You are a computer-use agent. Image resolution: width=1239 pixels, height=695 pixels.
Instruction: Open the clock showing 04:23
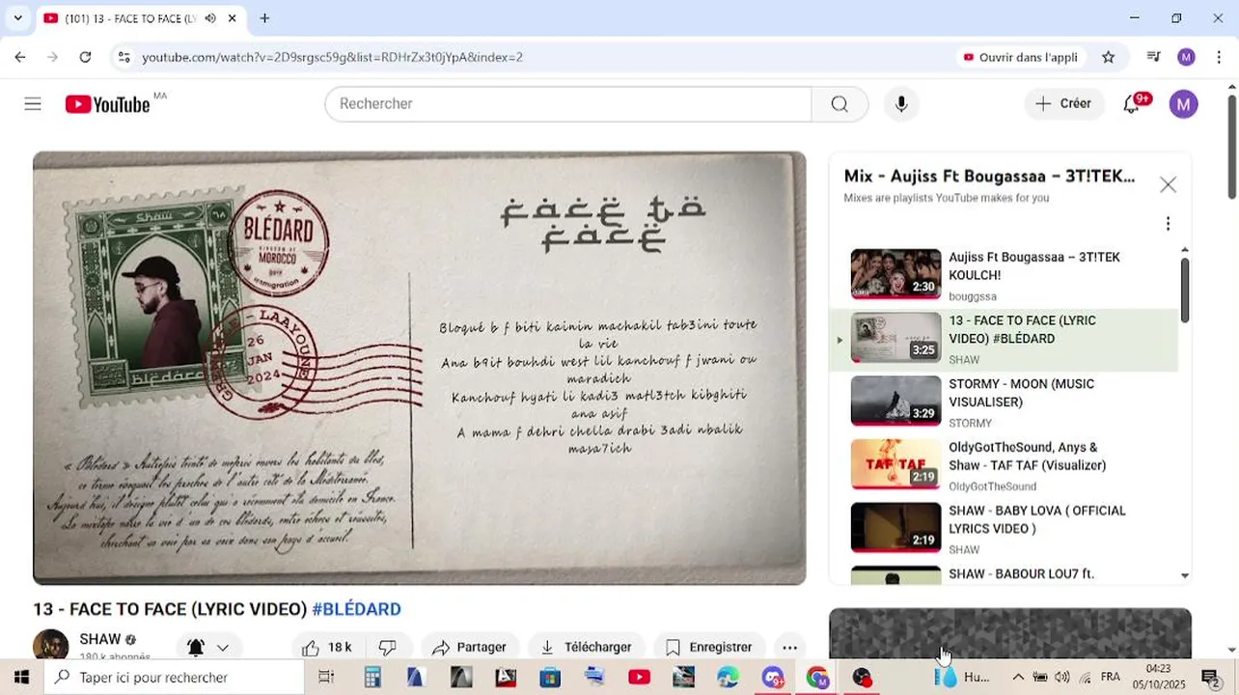click(x=1158, y=676)
